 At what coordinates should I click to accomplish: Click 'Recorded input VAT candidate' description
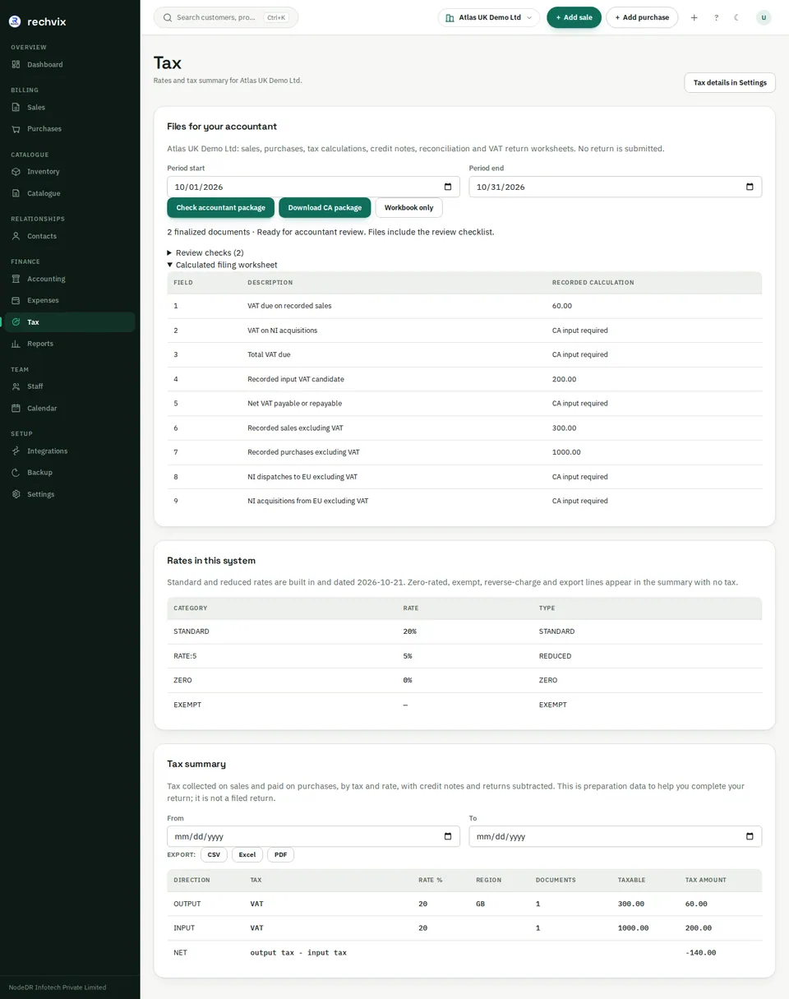[296, 379]
